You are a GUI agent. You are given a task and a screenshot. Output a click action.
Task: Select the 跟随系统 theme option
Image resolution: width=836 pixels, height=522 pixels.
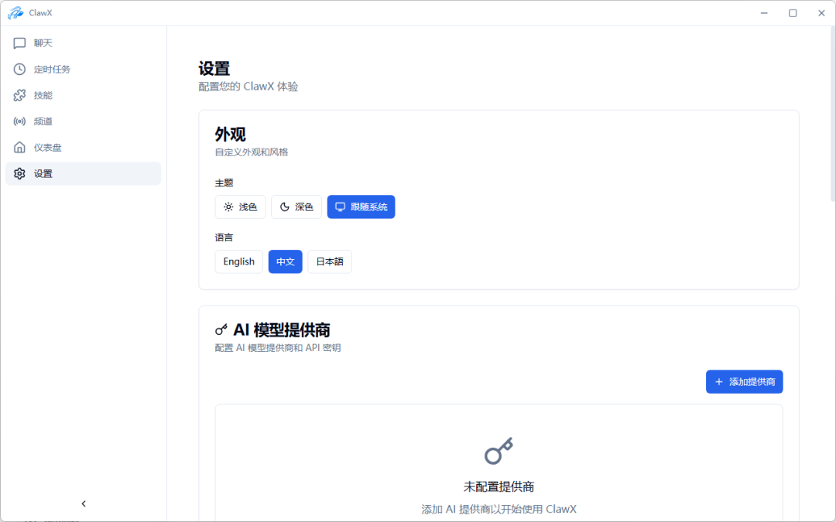pyautogui.click(x=361, y=206)
